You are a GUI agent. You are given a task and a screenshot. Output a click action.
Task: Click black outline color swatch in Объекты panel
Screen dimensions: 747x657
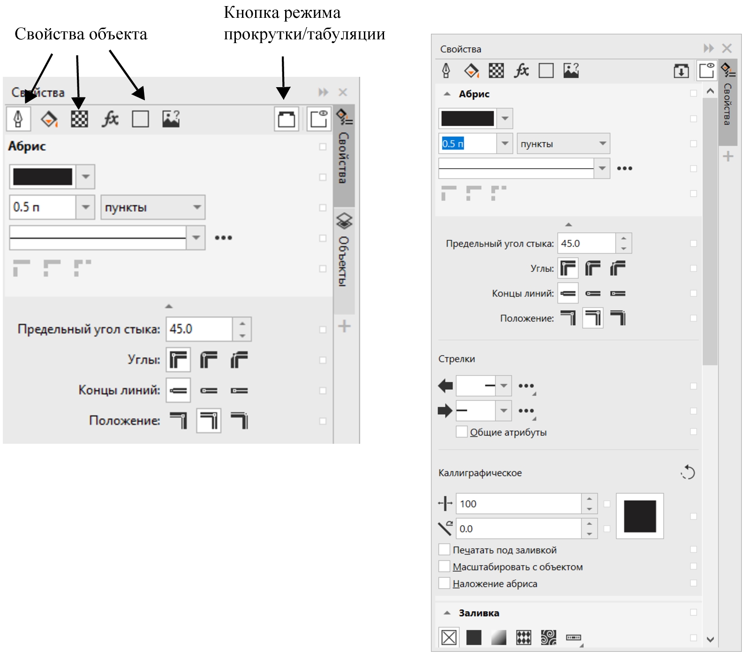[x=43, y=177]
